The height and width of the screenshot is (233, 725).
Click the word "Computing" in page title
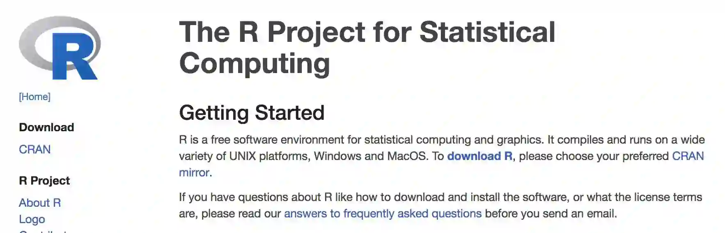coord(255,63)
